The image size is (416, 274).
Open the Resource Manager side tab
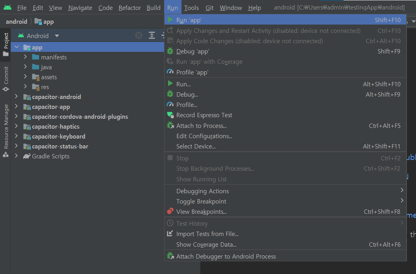(x=6, y=131)
